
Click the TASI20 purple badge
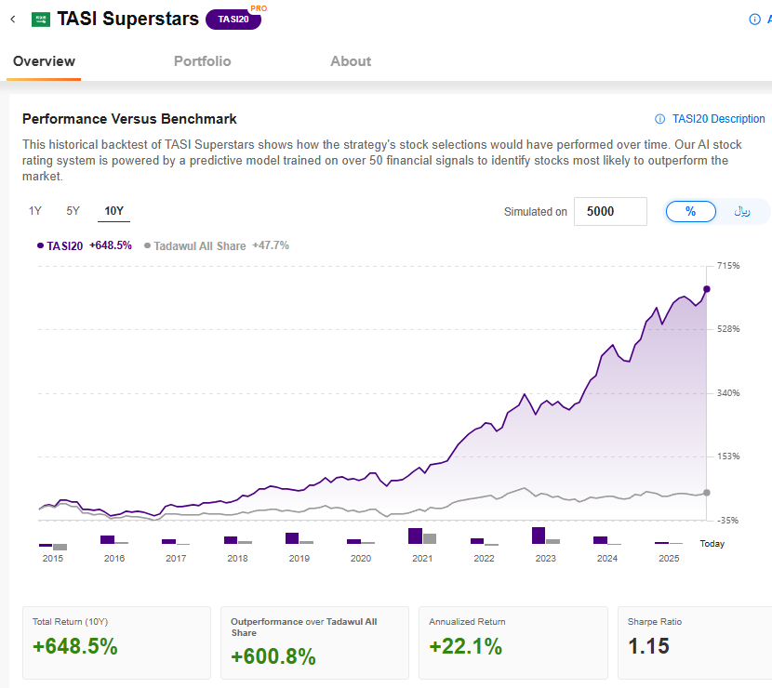pos(233,20)
